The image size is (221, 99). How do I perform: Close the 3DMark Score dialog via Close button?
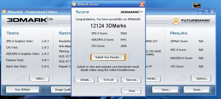132,91
